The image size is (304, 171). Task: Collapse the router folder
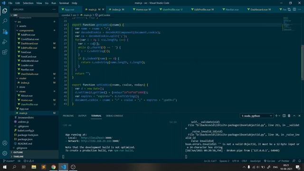(23, 78)
